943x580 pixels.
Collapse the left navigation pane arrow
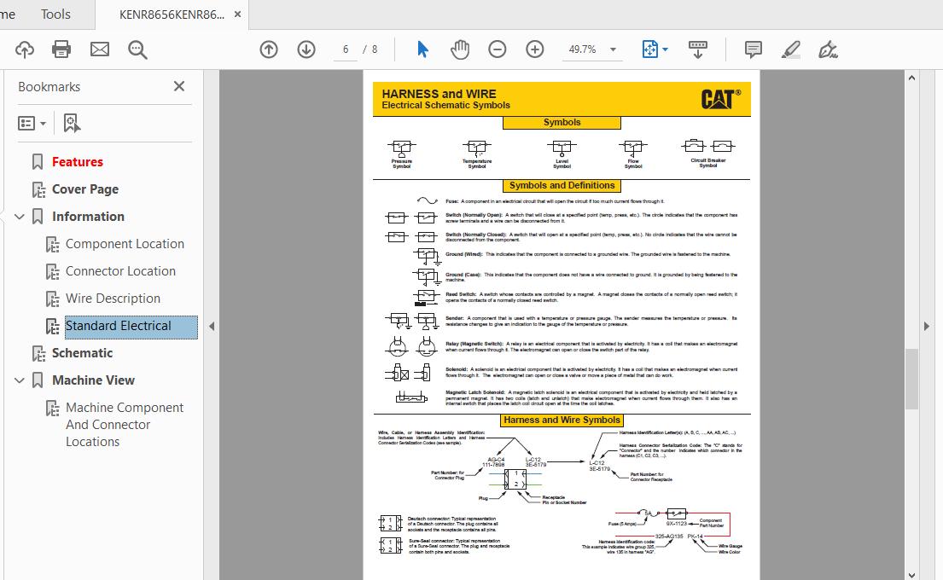(212, 327)
